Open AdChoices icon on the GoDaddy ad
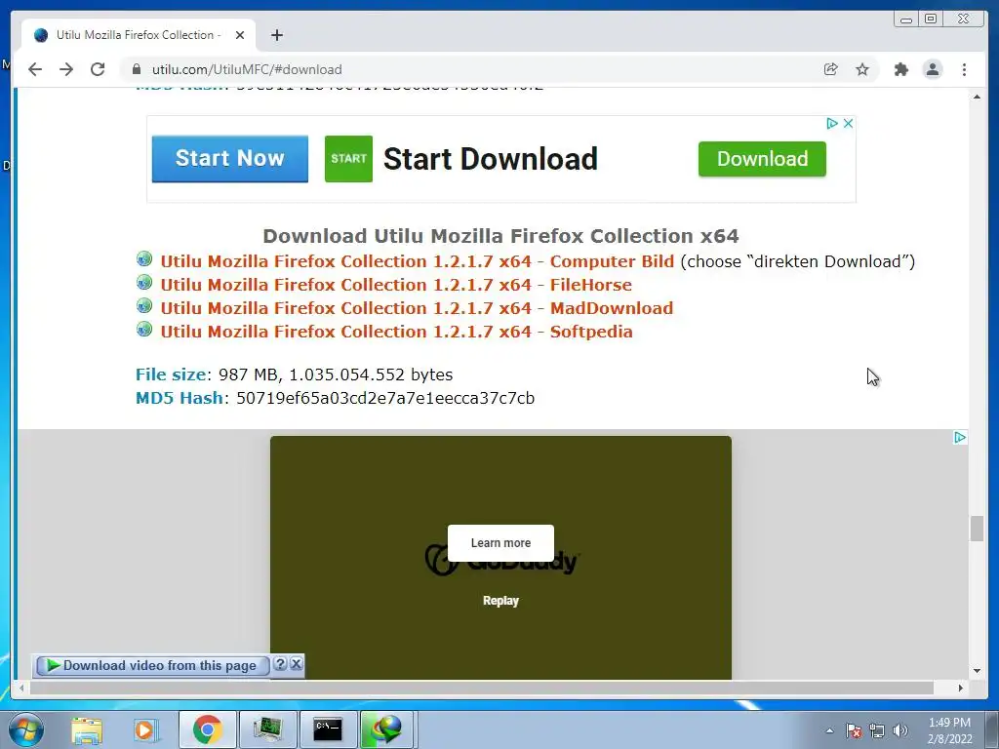The image size is (999, 749). pos(960,438)
